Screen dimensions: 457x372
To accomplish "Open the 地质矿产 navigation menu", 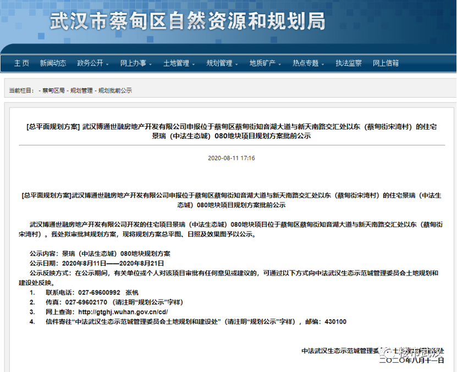I will (262, 63).
